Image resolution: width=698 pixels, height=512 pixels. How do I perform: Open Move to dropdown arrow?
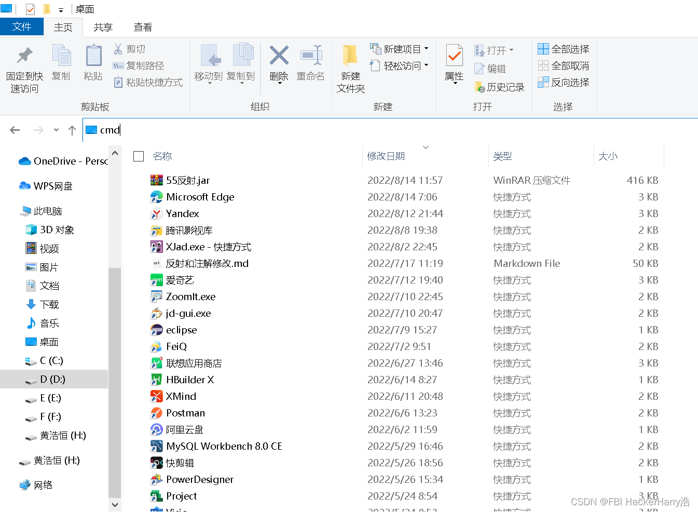(210, 84)
